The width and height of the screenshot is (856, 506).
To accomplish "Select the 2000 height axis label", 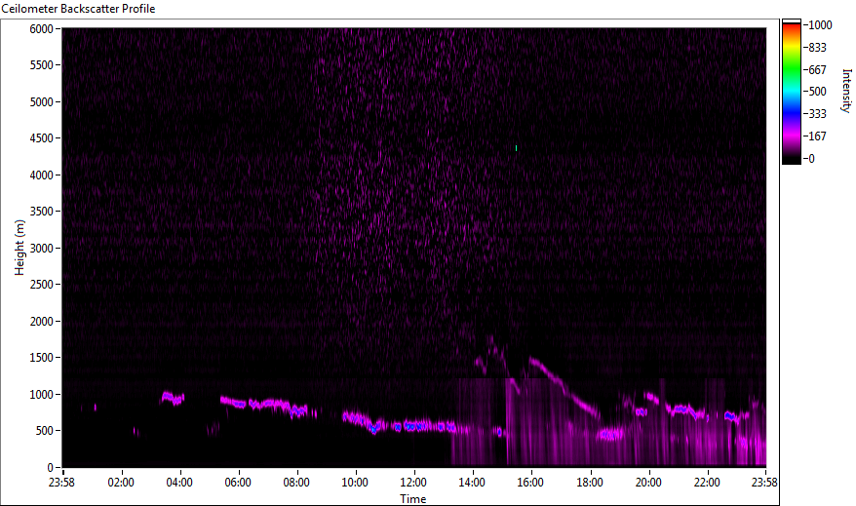I will tap(42, 322).
